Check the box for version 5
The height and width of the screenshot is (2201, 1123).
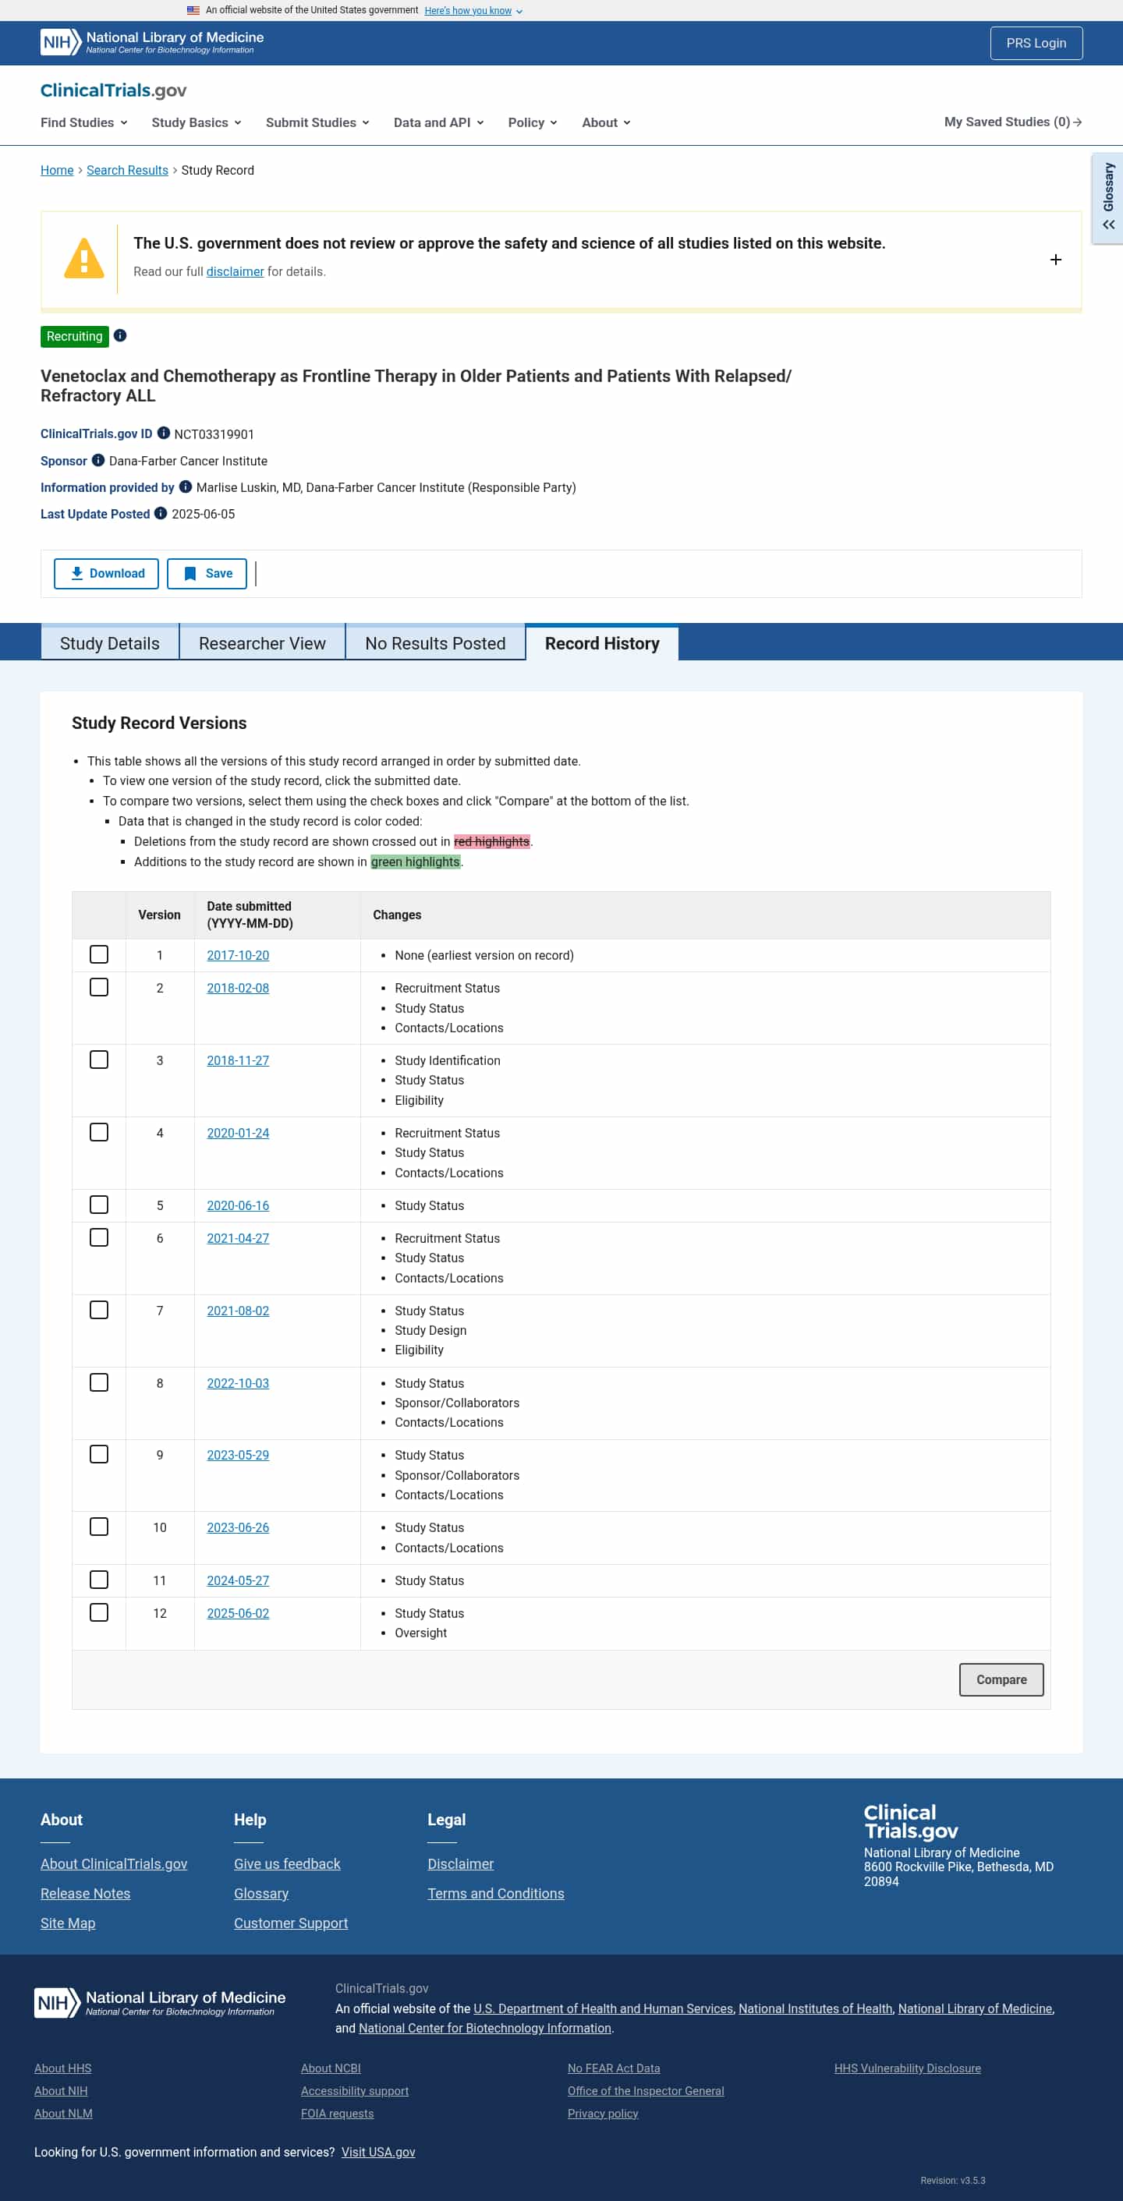pyautogui.click(x=99, y=1205)
